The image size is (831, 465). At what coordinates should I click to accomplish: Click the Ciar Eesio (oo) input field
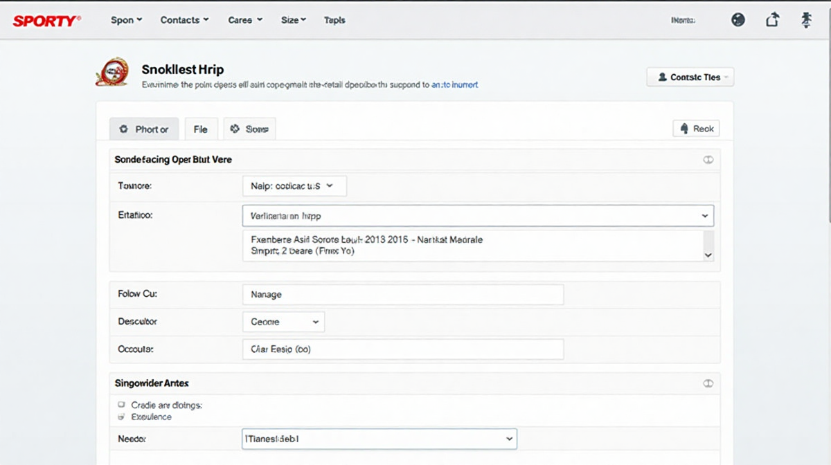click(x=403, y=349)
